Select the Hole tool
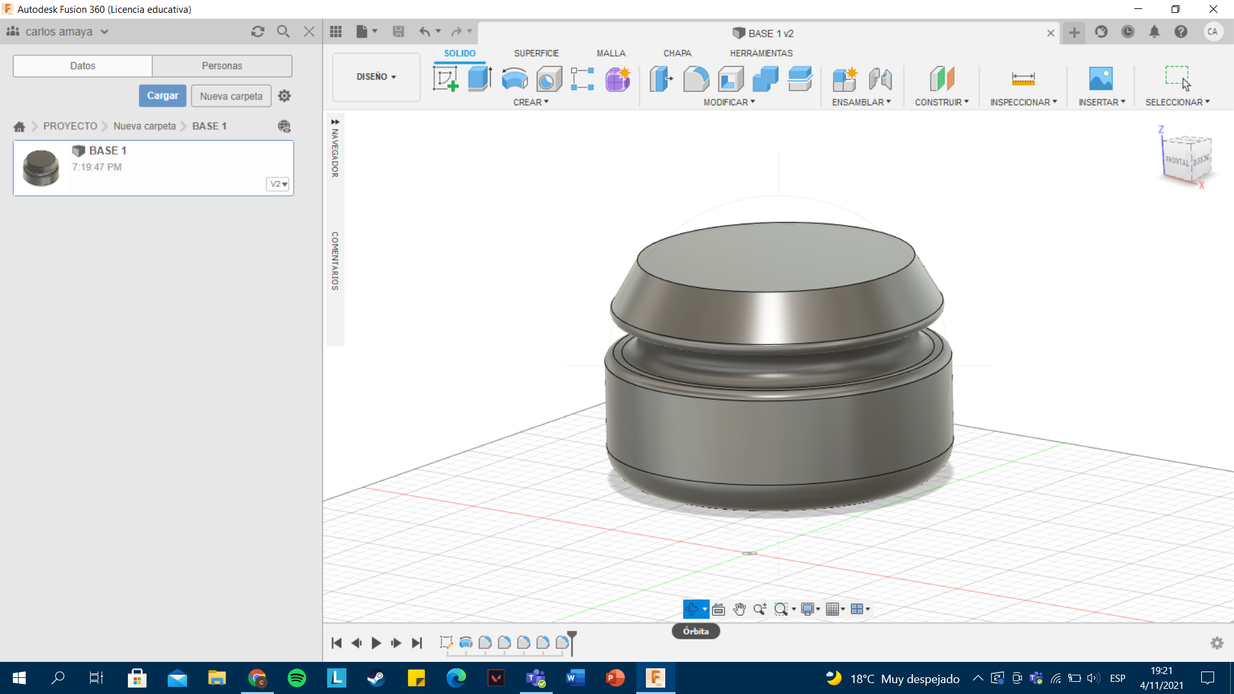Image resolution: width=1234 pixels, height=694 pixels. (x=549, y=79)
